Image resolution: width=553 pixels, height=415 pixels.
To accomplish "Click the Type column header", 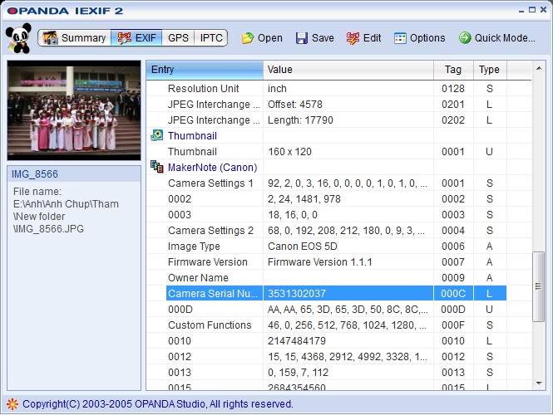I will pyautogui.click(x=490, y=70).
